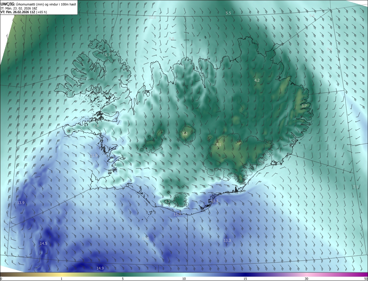Screen dimensions: 368x281
Task: Click the 5.5 value label on the map
Action: [228, 13]
